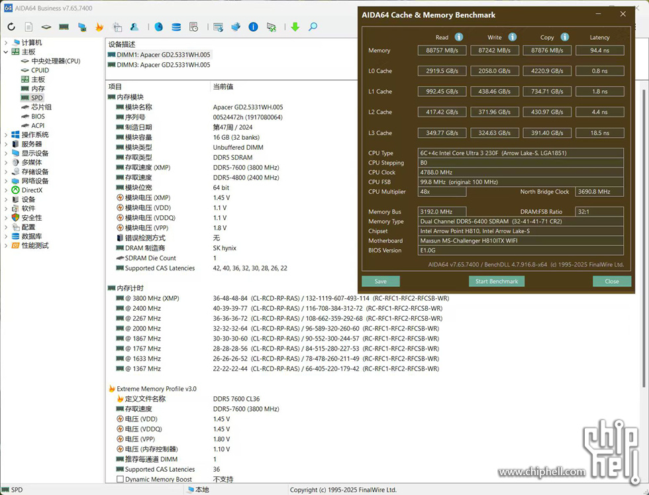
Task: Expand the DirectX tree node arrow
Action: point(6,190)
